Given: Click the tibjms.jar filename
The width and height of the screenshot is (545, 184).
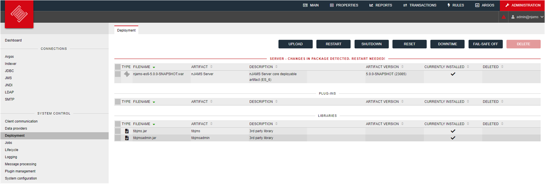Looking at the screenshot, I should click(140, 131).
